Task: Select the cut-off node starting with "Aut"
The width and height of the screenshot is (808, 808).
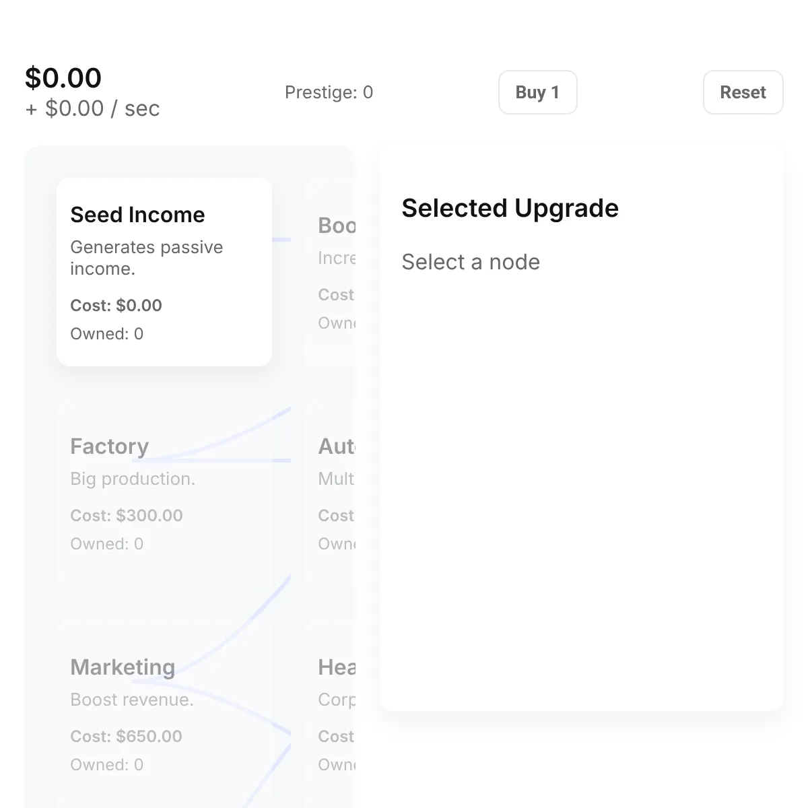Action: coord(330,493)
